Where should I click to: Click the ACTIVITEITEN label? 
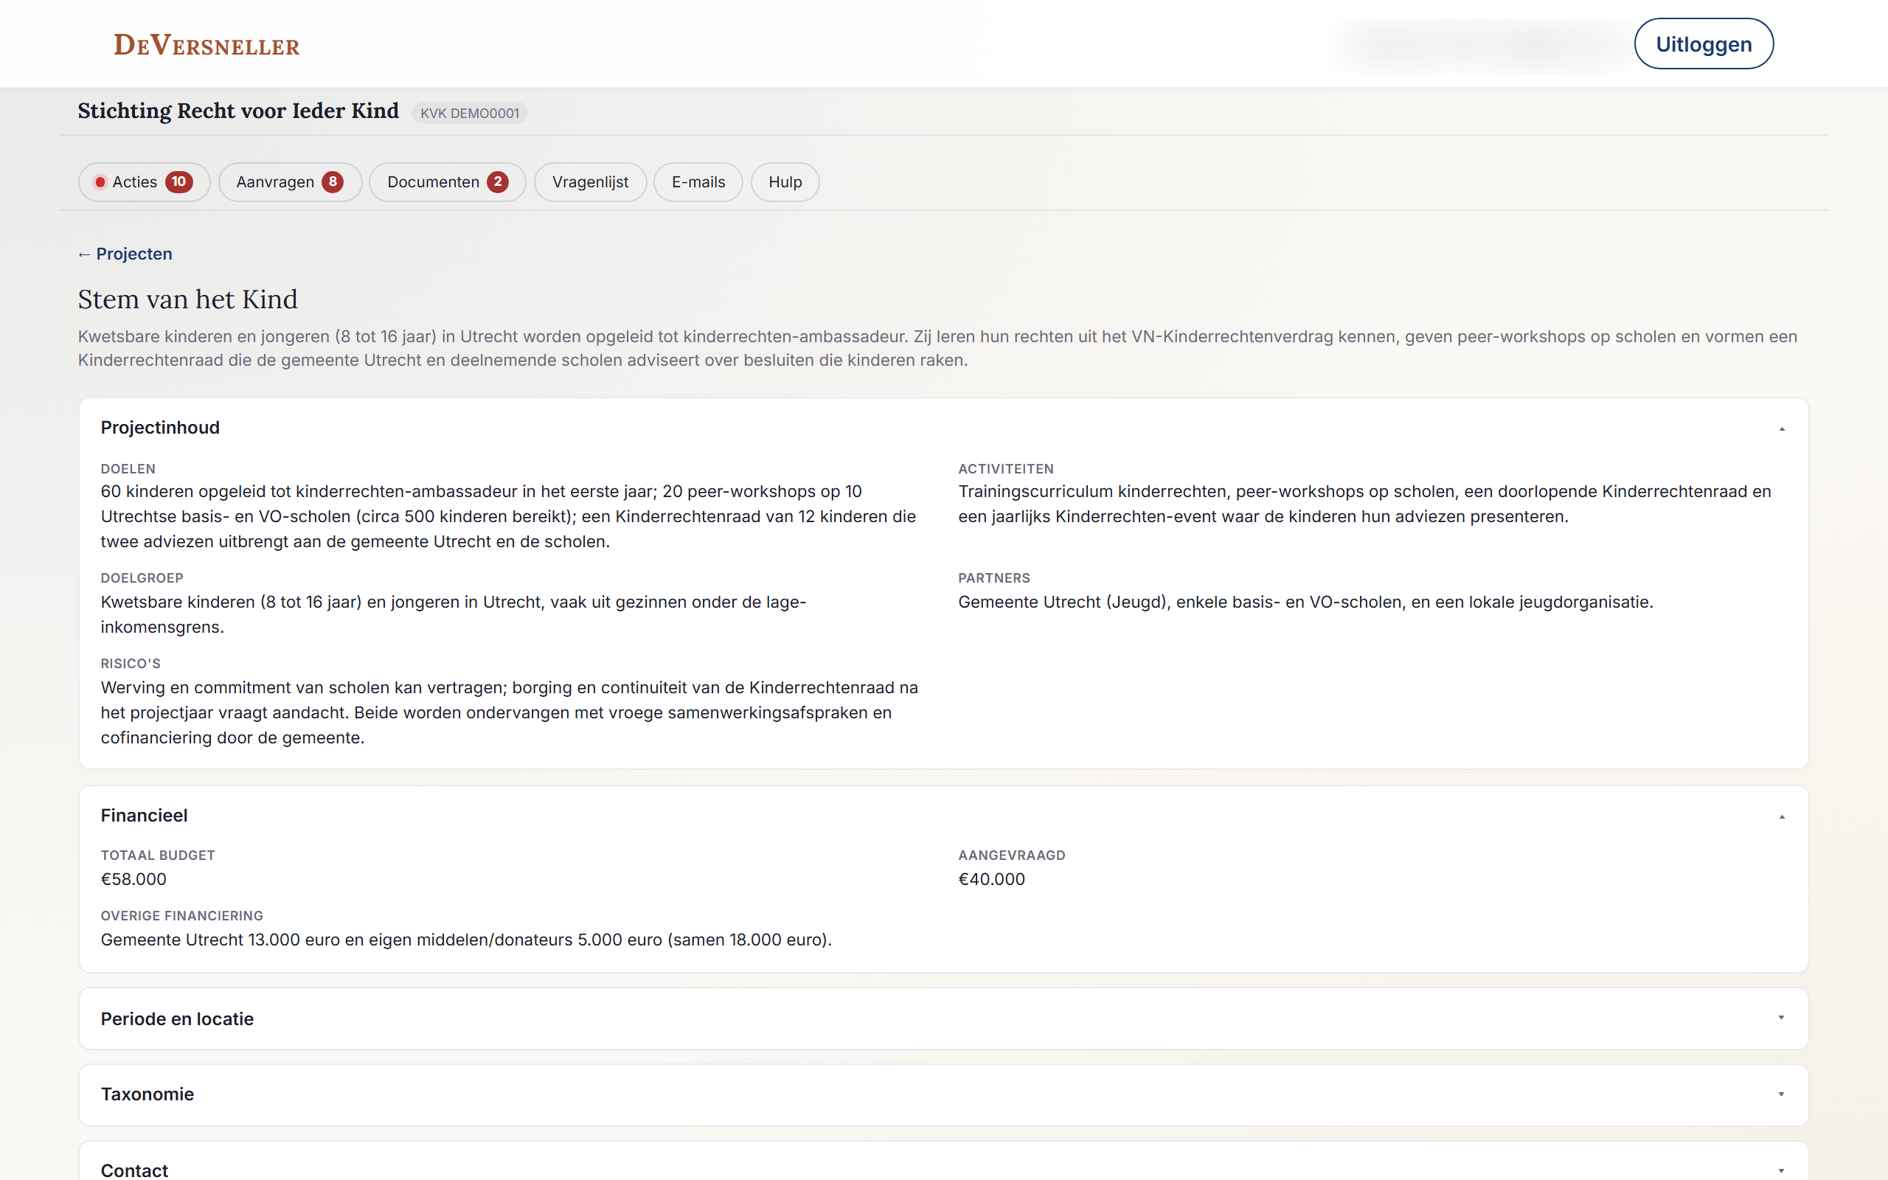1006,469
